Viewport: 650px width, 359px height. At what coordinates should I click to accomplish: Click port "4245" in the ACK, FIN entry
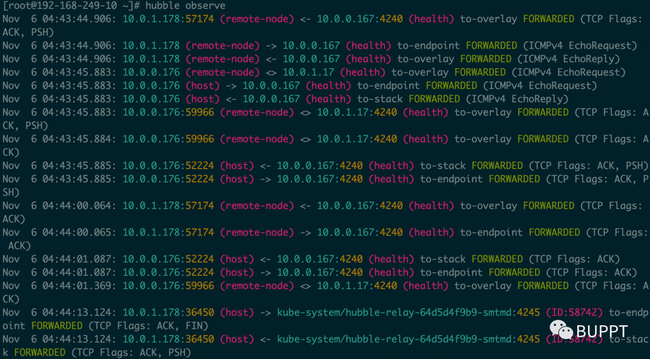[528, 313]
